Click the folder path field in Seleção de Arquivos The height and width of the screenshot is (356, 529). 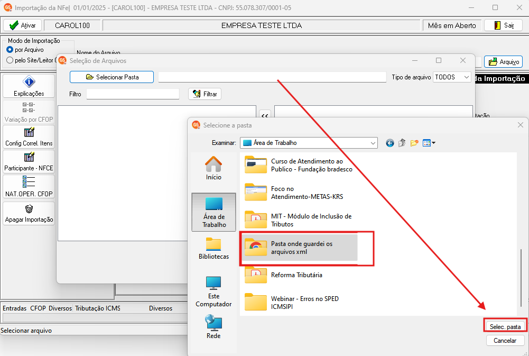[x=272, y=77]
